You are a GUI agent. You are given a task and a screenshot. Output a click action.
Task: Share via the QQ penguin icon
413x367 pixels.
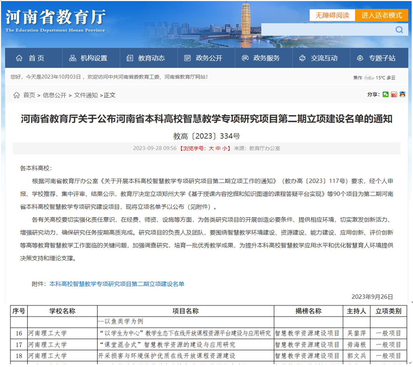tap(403, 94)
